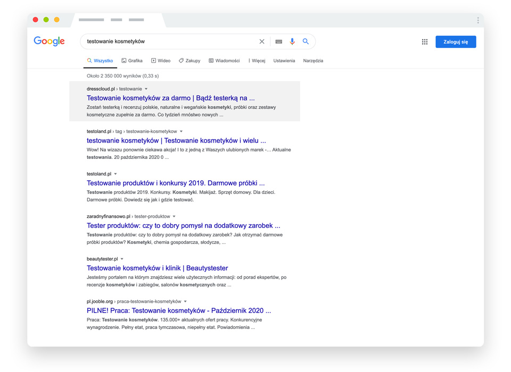
Task: Open 'Testowanie kosmetyków i klinik | Beautystester' link
Action: [x=158, y=268]
